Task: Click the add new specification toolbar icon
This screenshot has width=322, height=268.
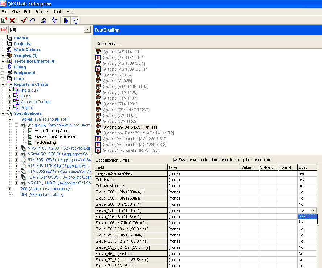Action: coord(4,20)
